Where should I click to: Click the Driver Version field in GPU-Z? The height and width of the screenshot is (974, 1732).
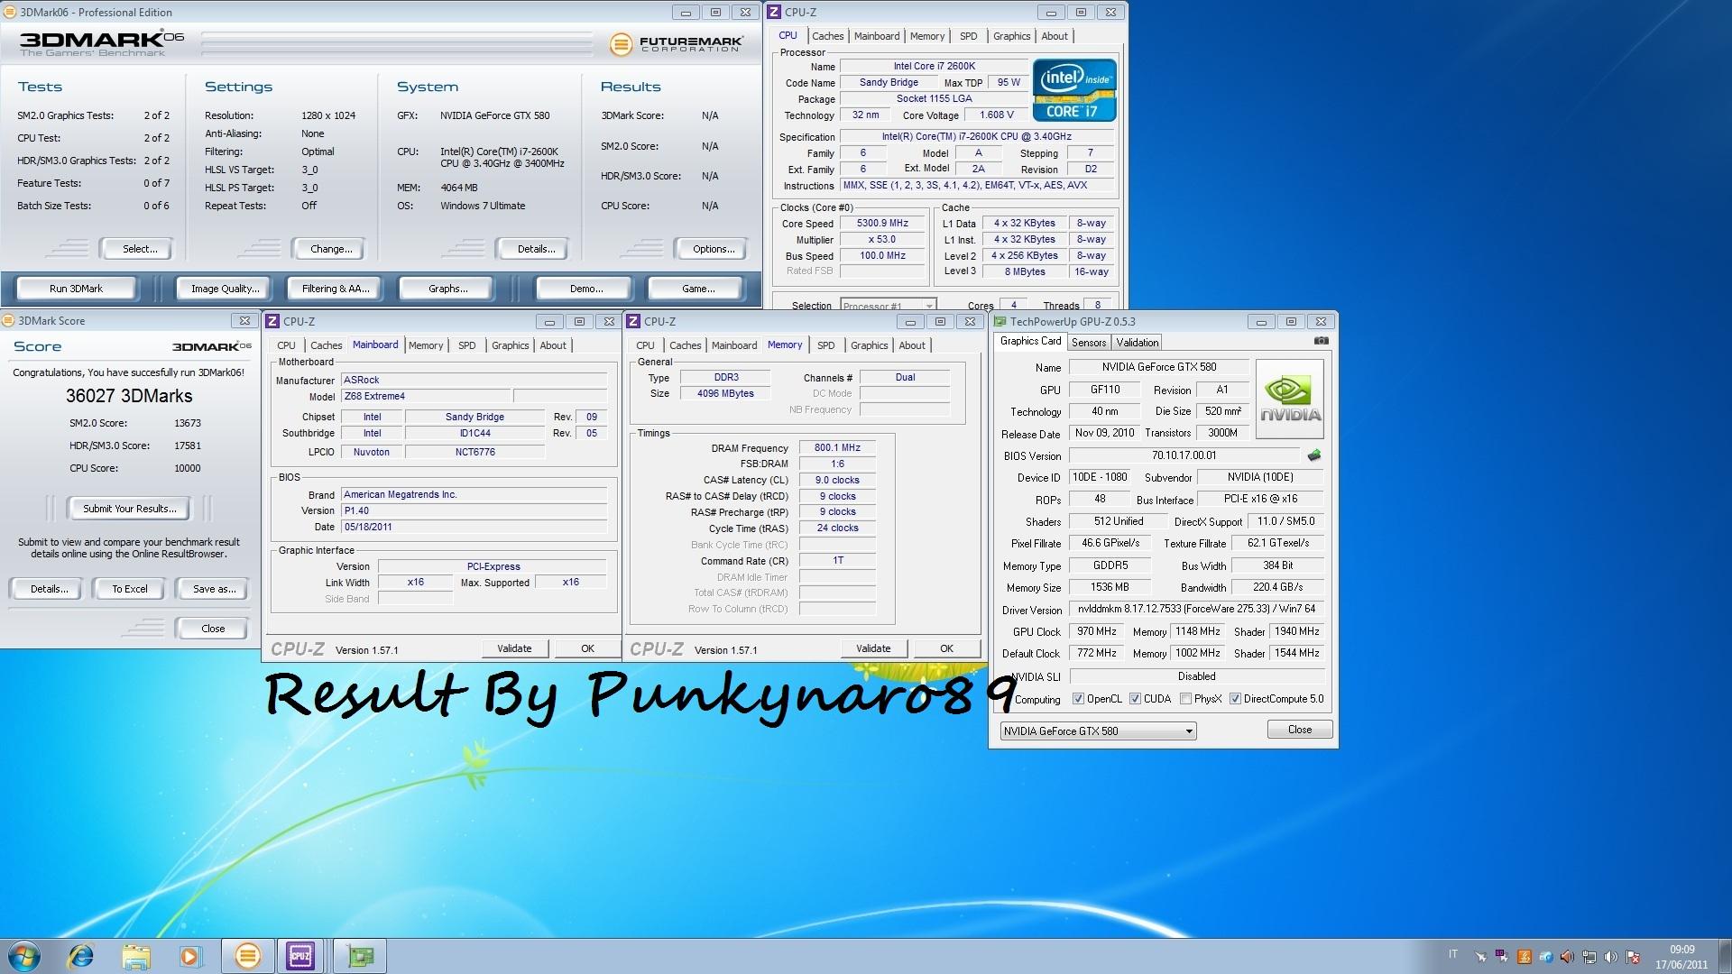1196,609
